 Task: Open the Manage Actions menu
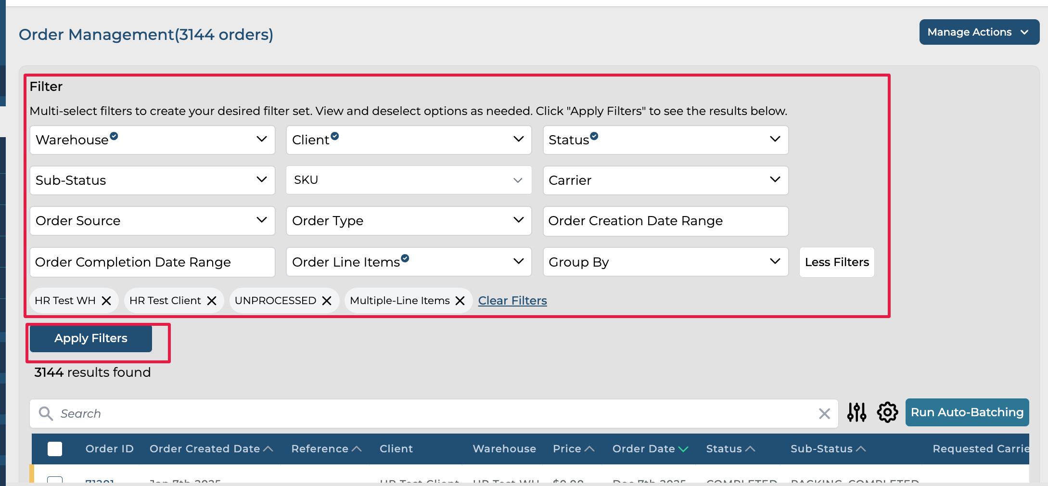point(979,32)
